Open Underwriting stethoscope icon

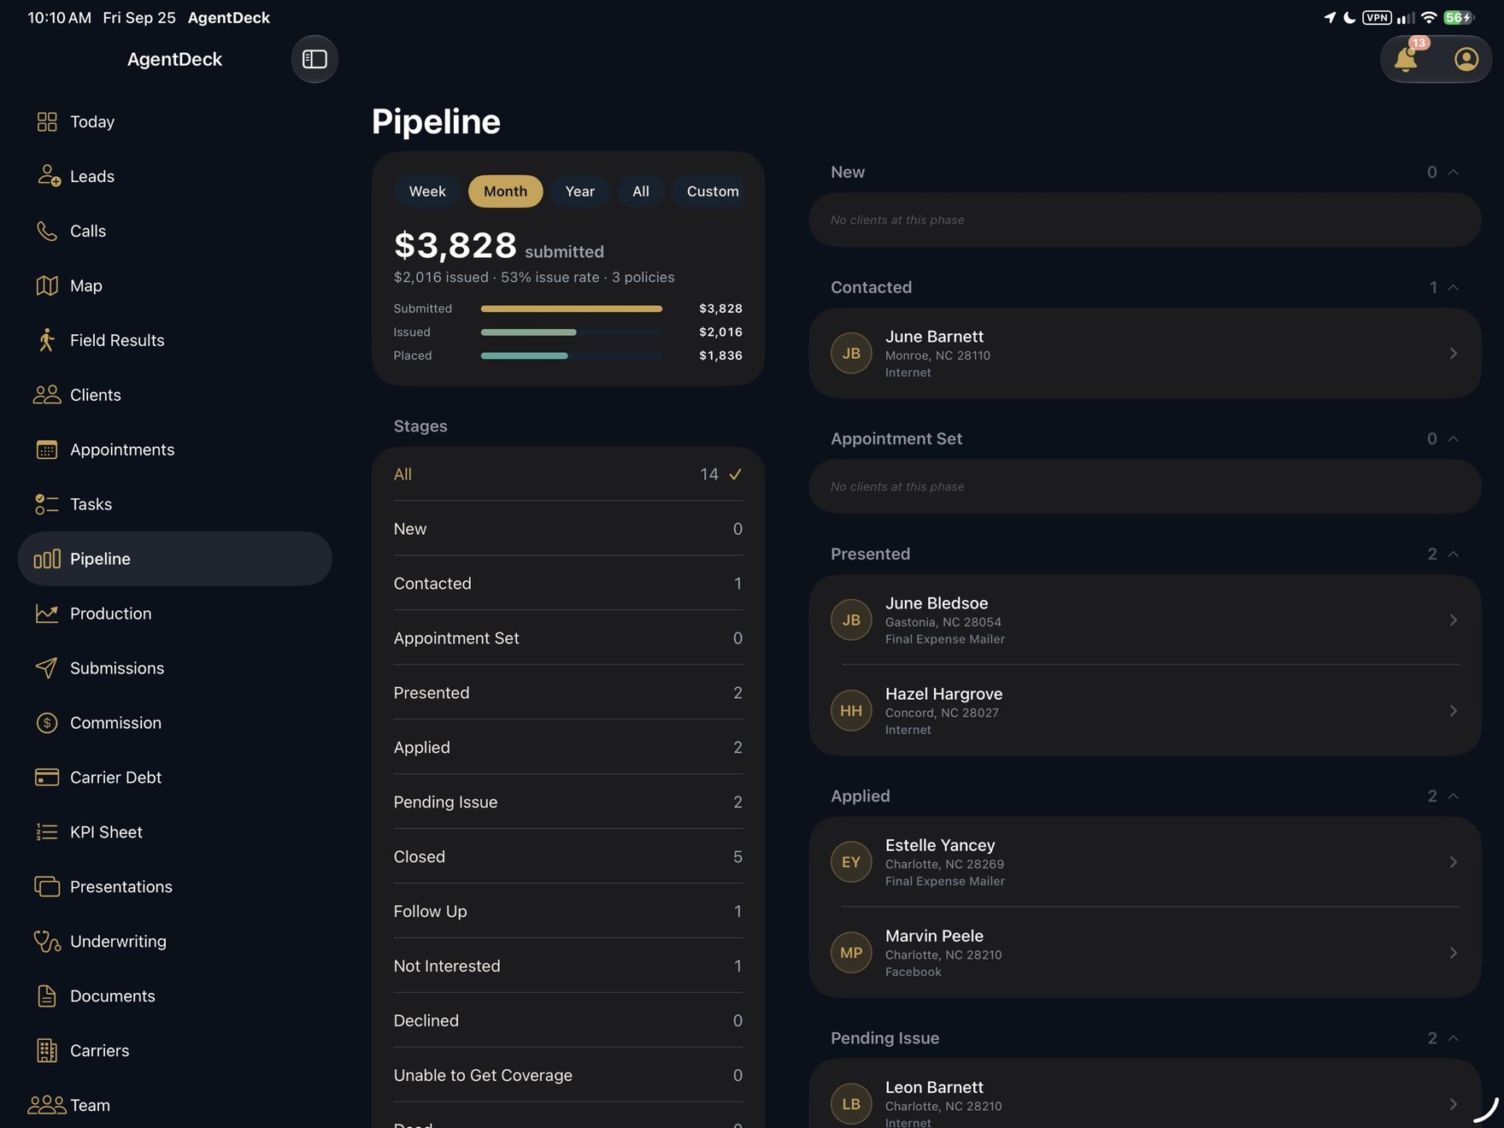click(x=47, y=942)
